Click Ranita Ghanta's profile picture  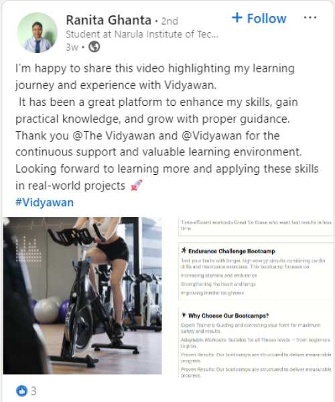pyautogui.click(x=38, y=33)
